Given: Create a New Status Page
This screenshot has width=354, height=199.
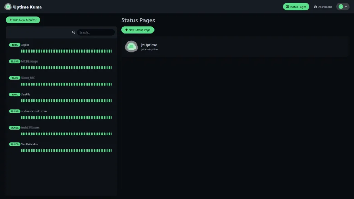Looking at the screenshot, I should click(138, 30).
